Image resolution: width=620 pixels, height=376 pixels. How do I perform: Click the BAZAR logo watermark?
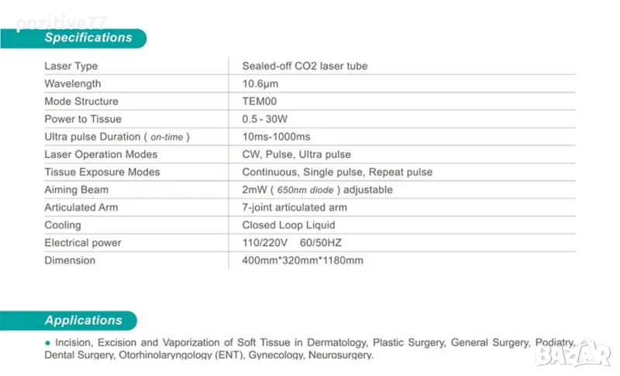[x=574, y=356]
